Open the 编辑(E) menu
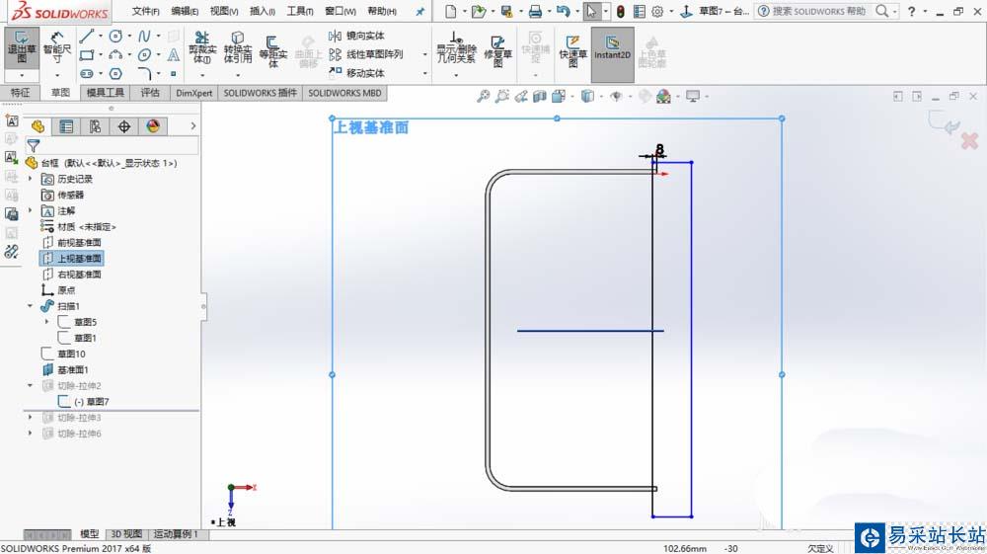The height and width of the screenshot is (554, 987). pos(185,11)
